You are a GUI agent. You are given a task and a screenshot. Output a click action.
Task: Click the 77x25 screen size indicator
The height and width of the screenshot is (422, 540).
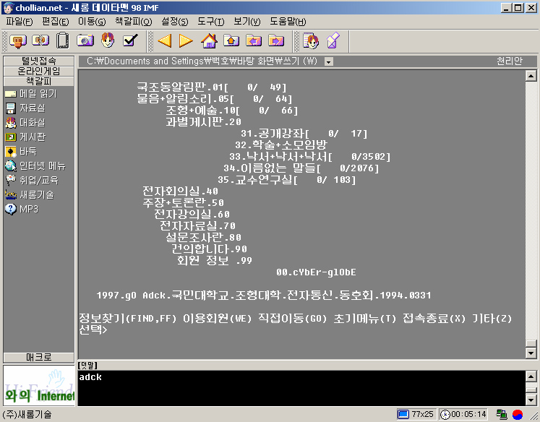416,414
